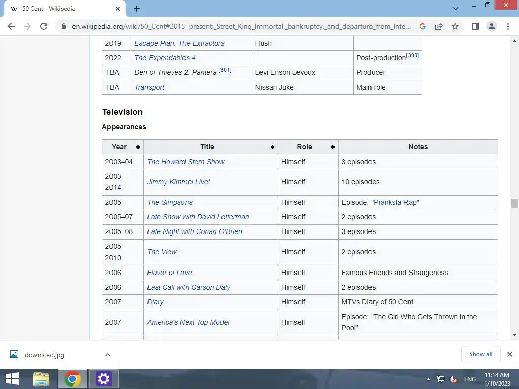Close the downloads bar
The width and height of the screenshot is (519, 389).
510,354
